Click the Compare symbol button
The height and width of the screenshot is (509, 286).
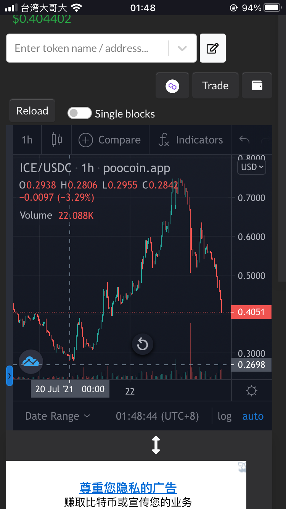pyautogui.click(x=110, y=140)
